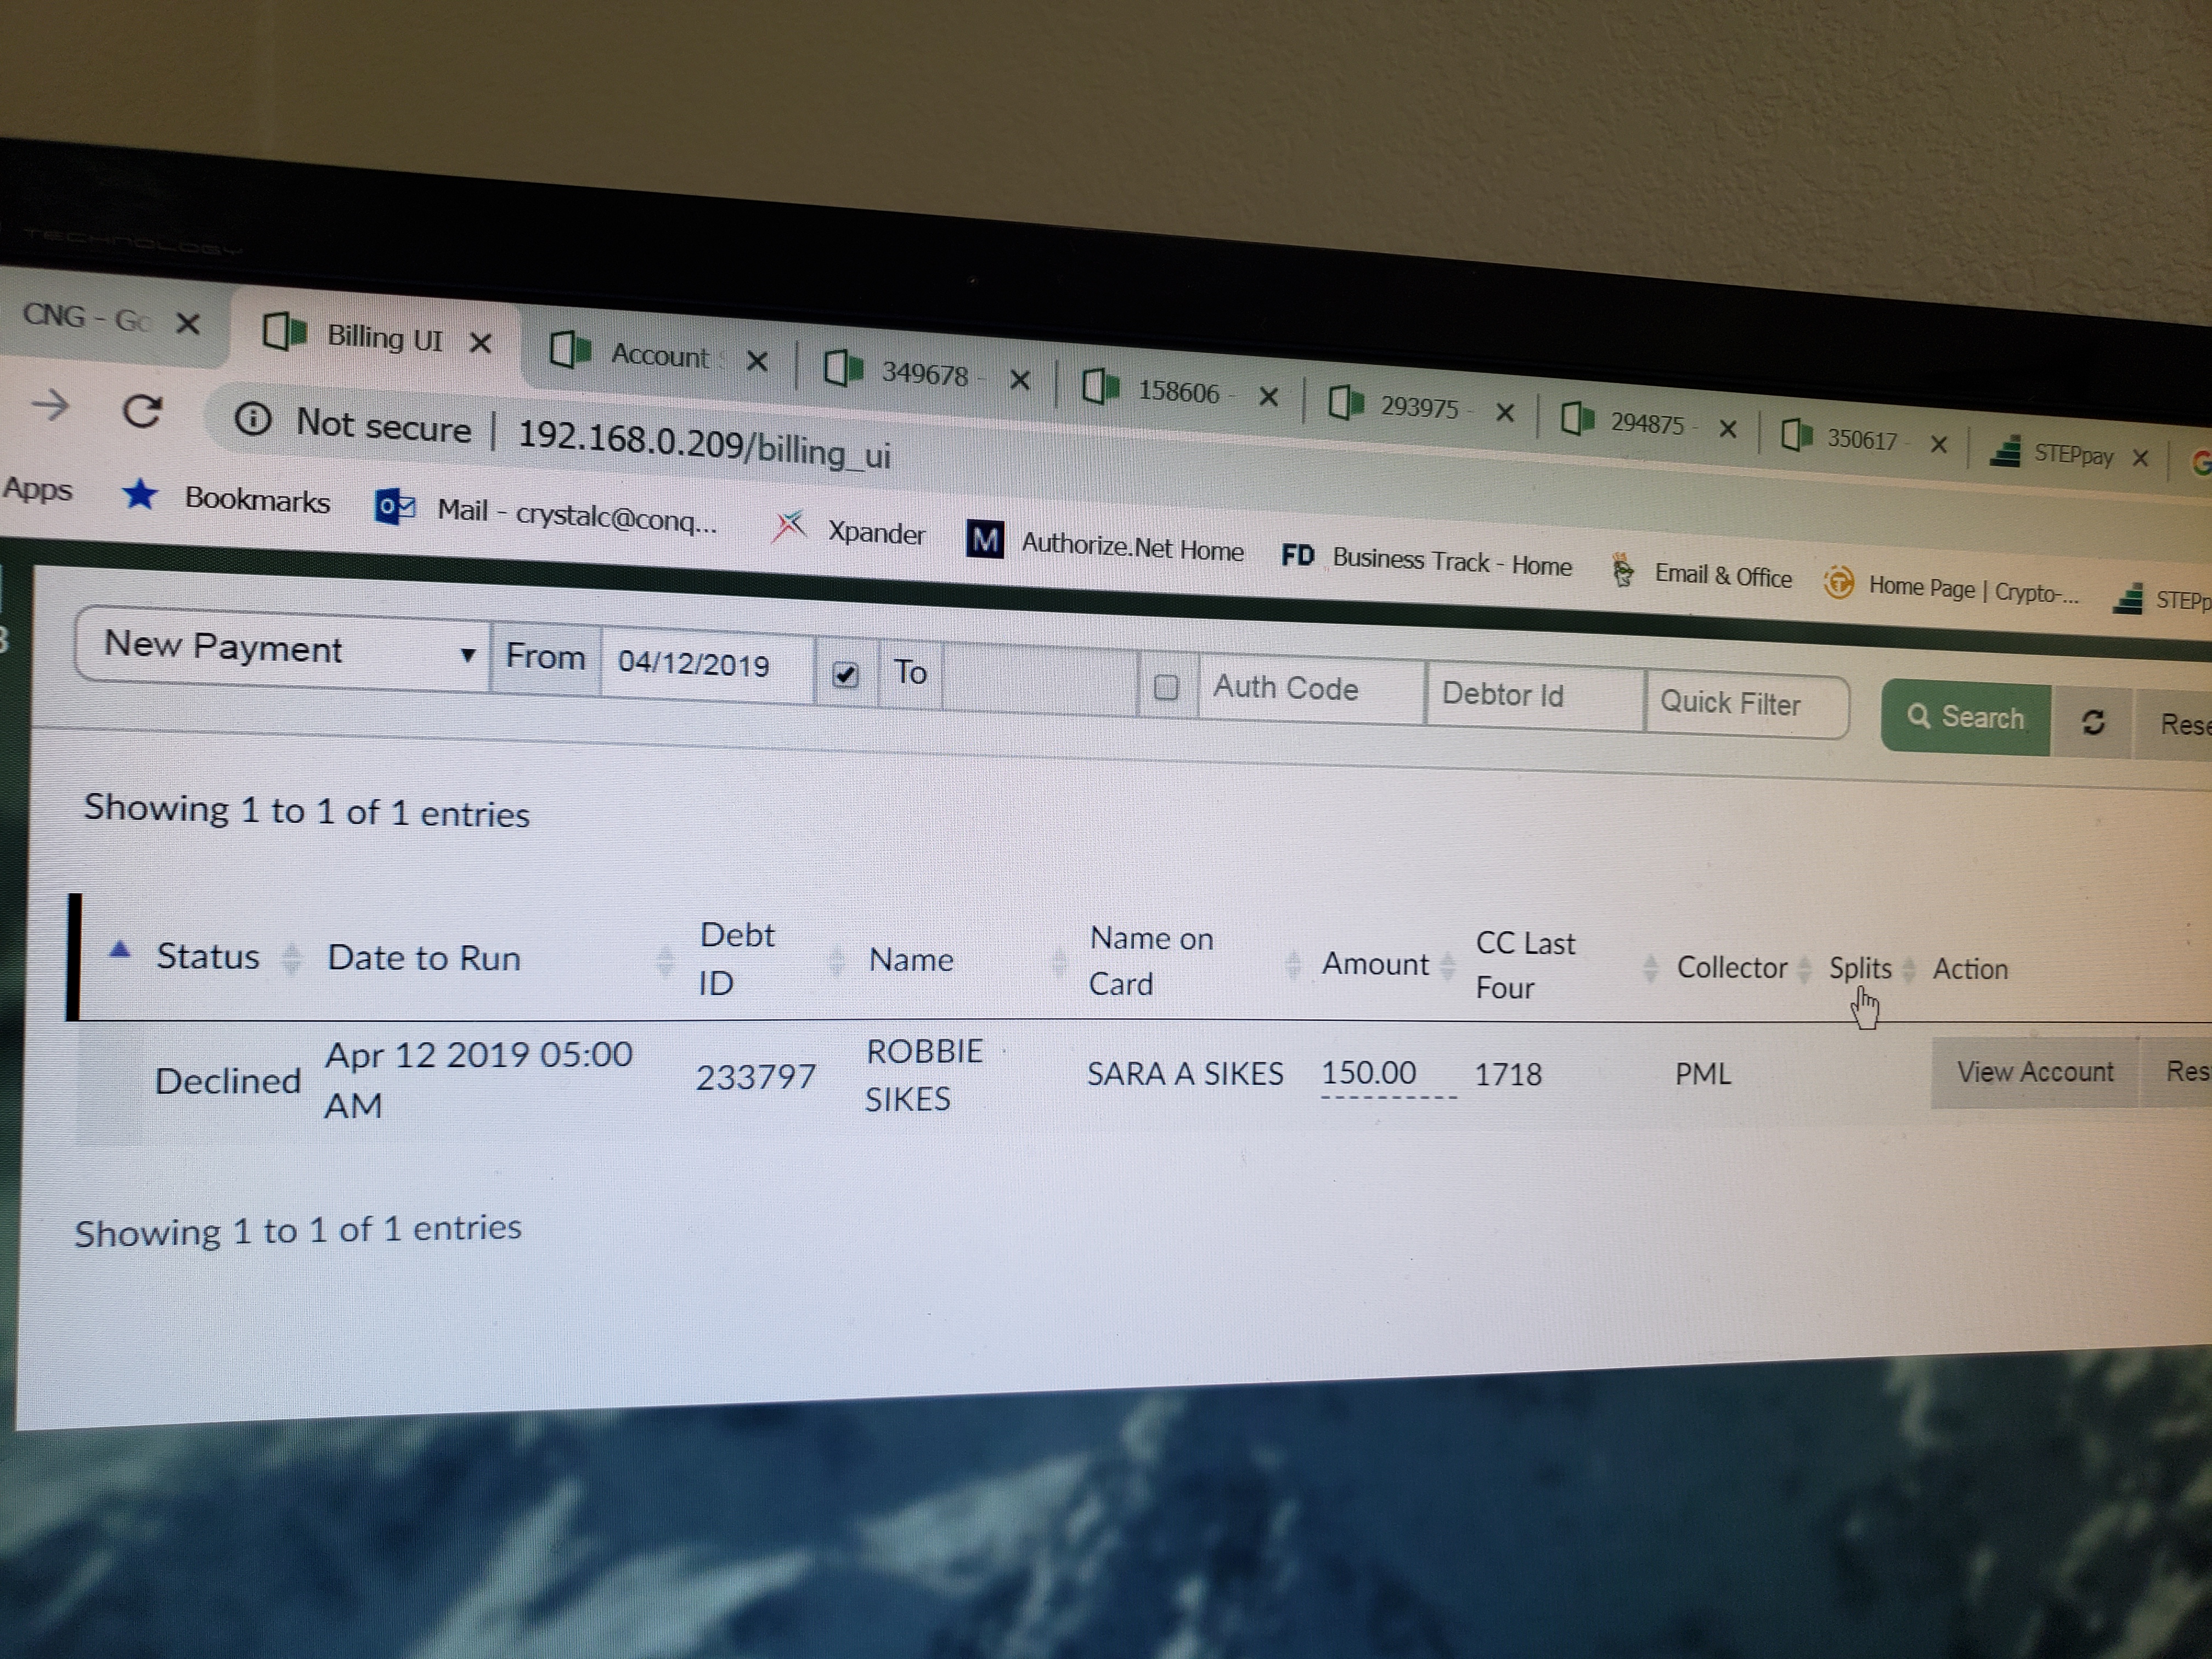
Task: Sort by Debt ID column
Action: [x=737, y=958]
